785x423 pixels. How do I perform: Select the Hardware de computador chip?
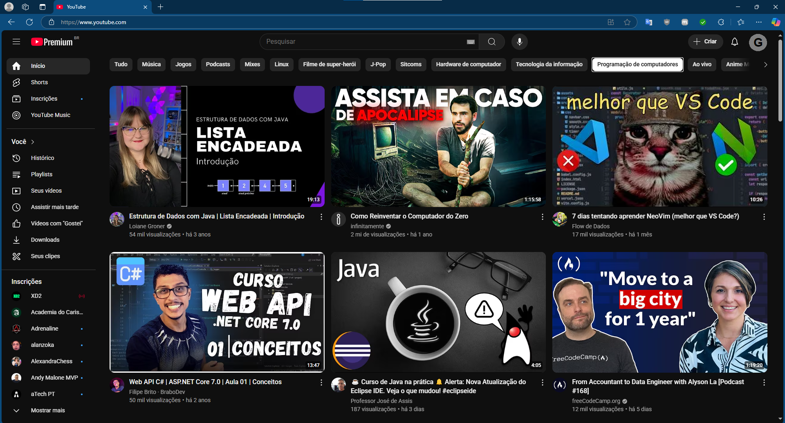(469, 65)
